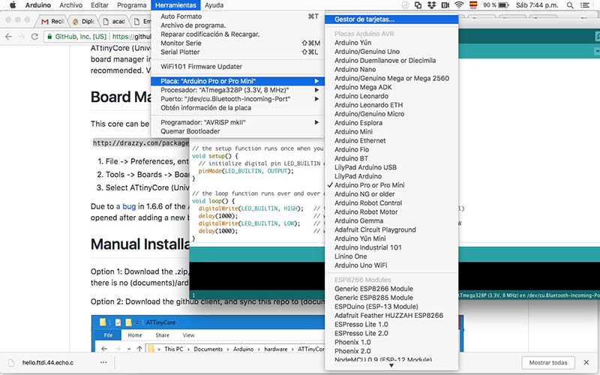Image resolution: width=600 pixels, height=375 pixels.
Task: Switch to the 'acad' Chrome tab
Action: 114,22
